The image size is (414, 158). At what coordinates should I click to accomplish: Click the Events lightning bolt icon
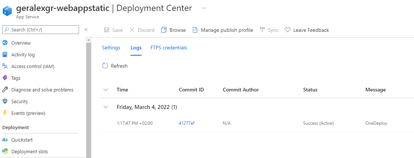[x=5, y=113]
